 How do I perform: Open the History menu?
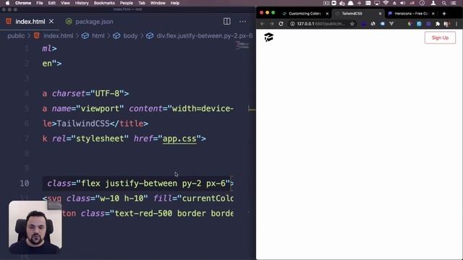pyautogui.click(x=82, y=3)
